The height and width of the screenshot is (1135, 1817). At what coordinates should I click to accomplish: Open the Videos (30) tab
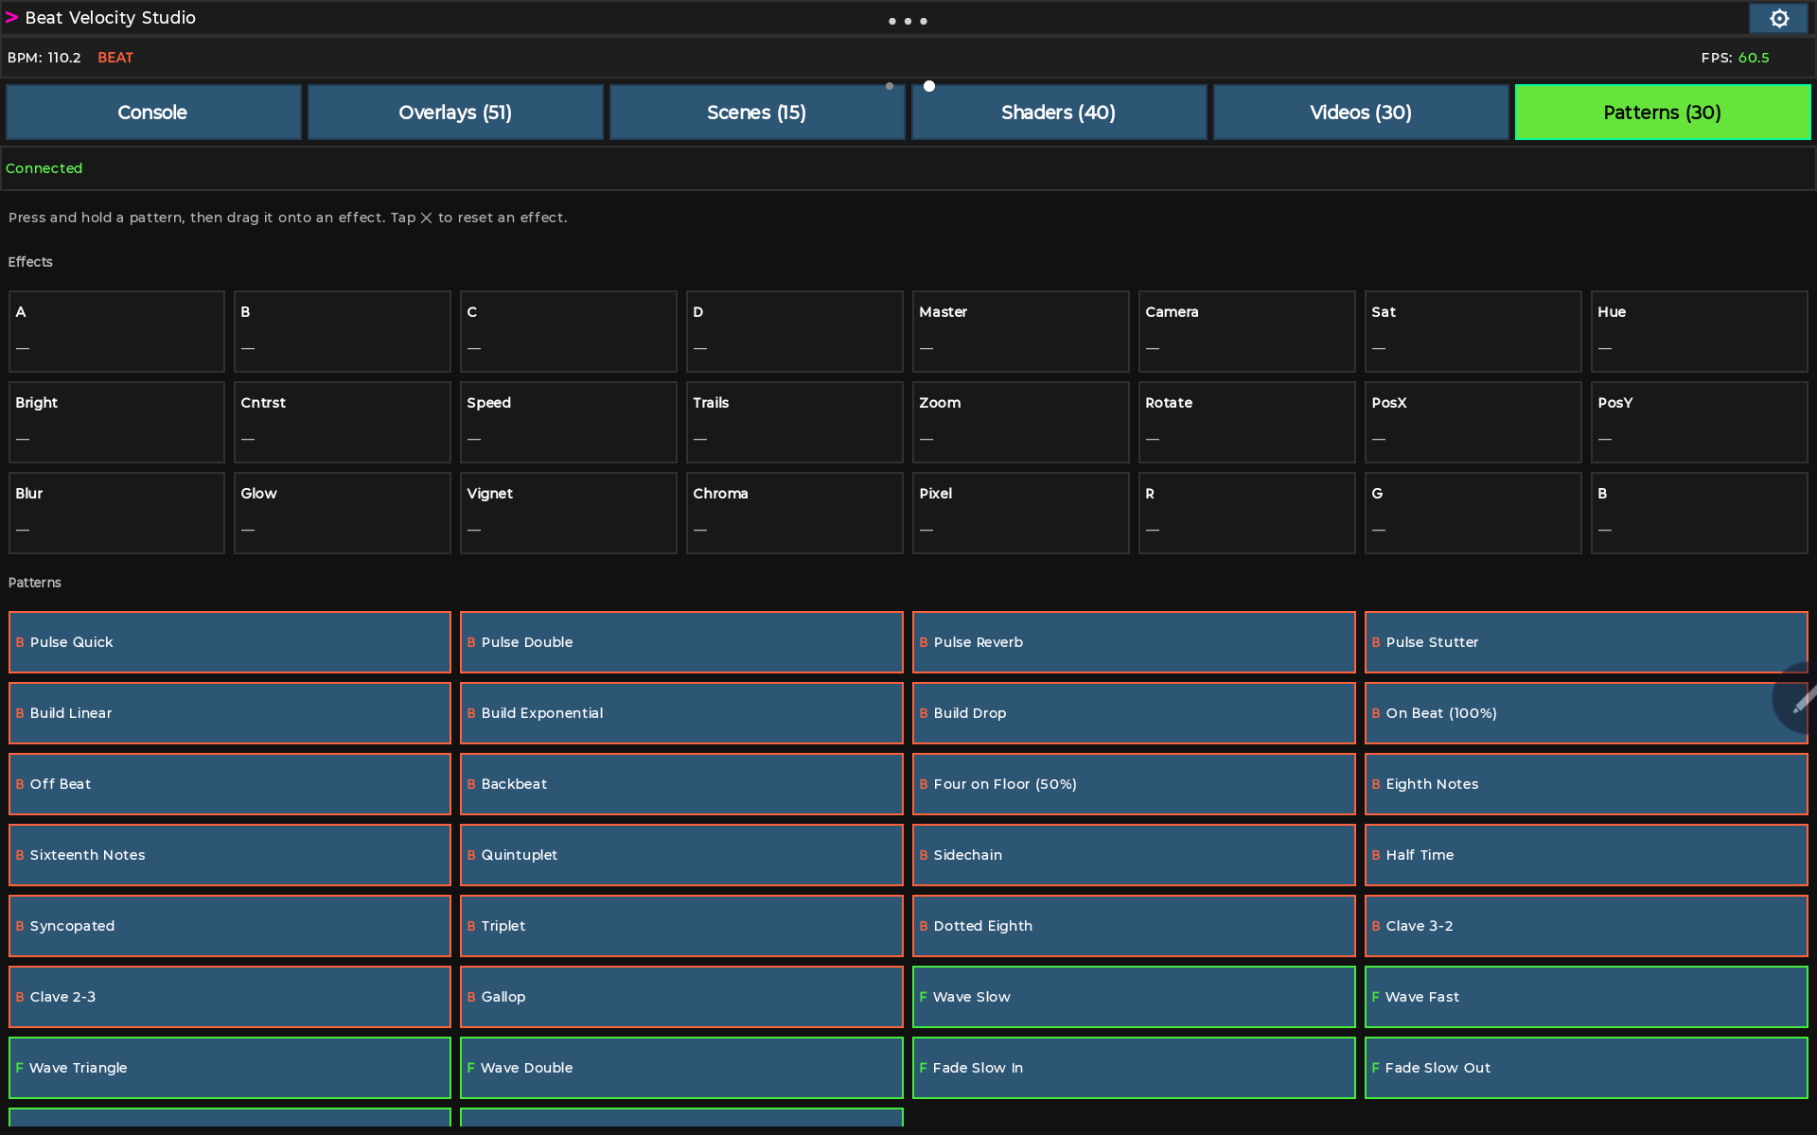[1361, 113]
